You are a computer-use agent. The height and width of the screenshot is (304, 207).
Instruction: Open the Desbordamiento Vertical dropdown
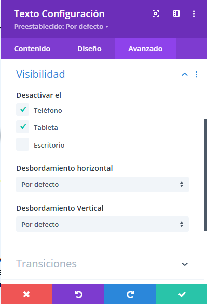coord(102,224)
